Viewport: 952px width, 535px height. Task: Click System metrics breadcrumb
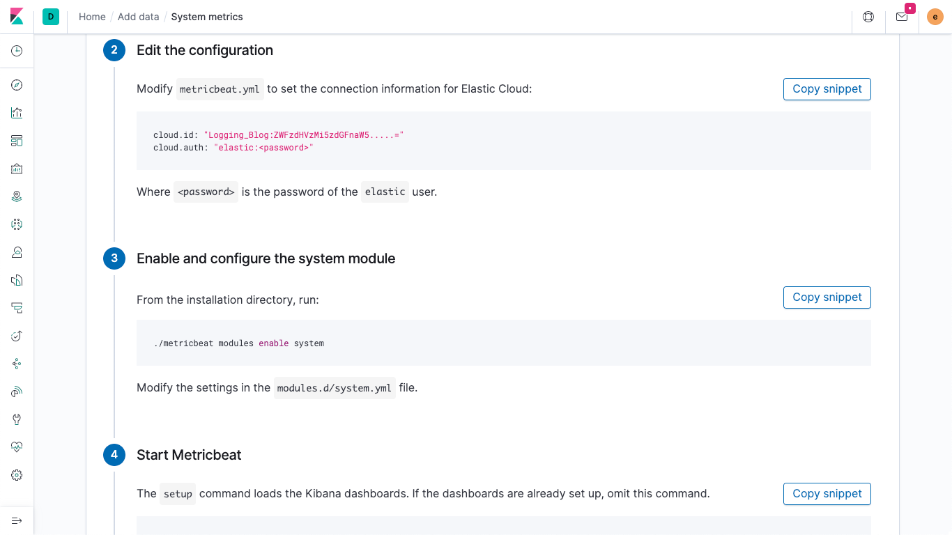[x=207, y=17]
